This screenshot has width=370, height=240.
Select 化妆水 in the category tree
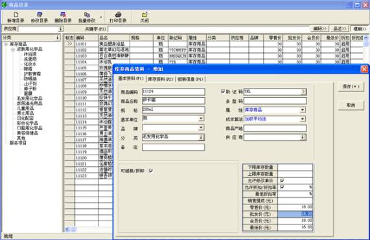[x=30, y=64]
